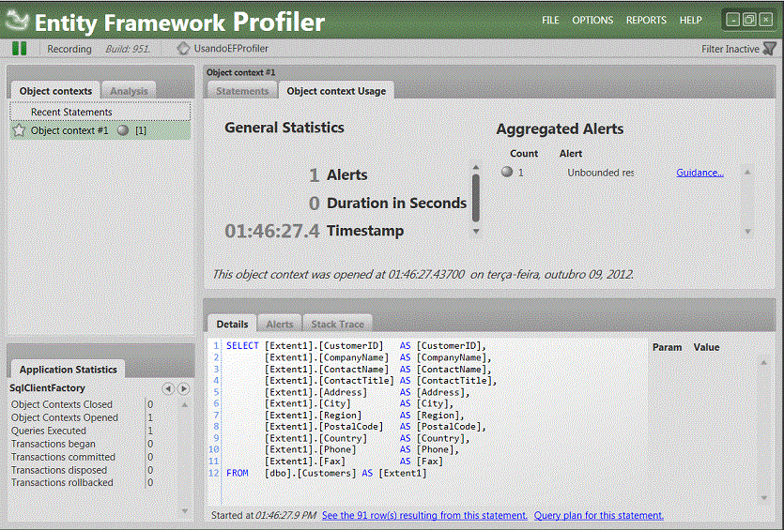The width and height of the screenshot is (784, 530).
Task: Go to next Application Statistics page arrow
Action: 184,388
